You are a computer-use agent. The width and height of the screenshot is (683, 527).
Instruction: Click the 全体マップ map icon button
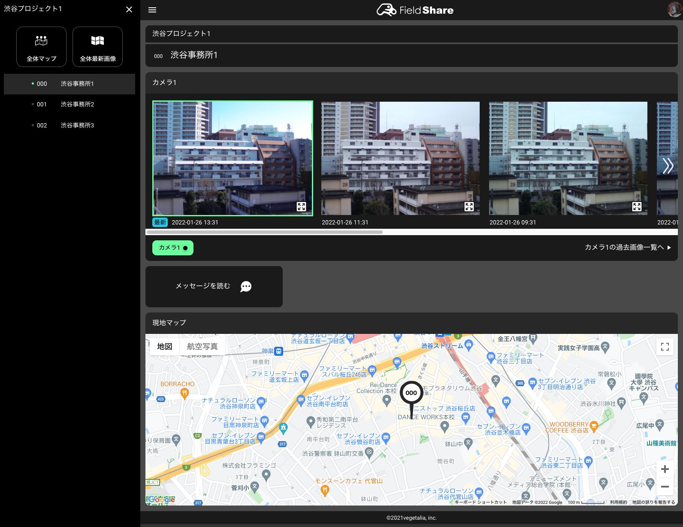coord(41,47)
